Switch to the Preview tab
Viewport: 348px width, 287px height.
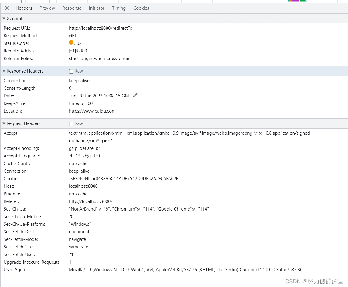coord(47,8)
